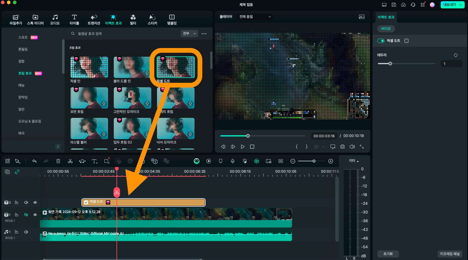The height and width of the screenshot is (260, 468).
Task: Toggle the 픽셀 도트 effect switch on/off
Action: point(381,41)
